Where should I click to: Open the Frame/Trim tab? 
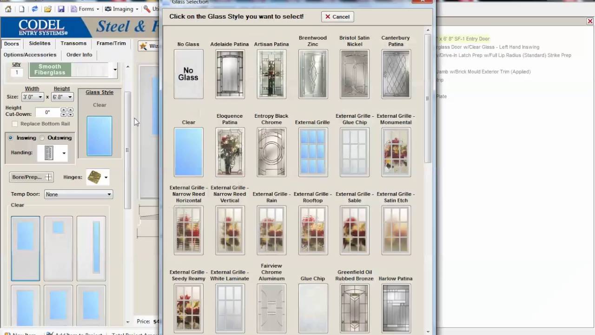click(111, 43)
